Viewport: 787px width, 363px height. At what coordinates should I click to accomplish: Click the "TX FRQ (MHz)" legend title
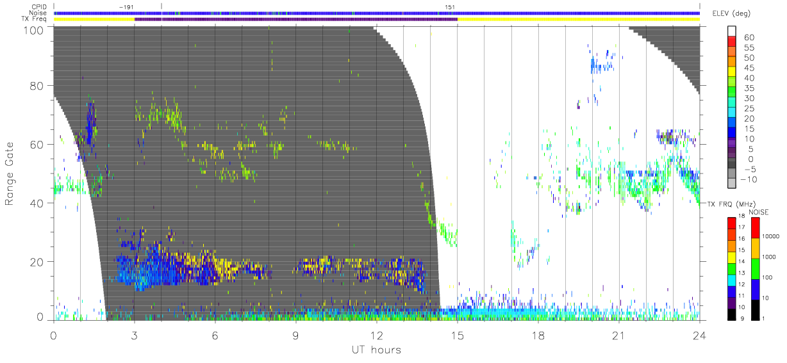pos(731,204)
